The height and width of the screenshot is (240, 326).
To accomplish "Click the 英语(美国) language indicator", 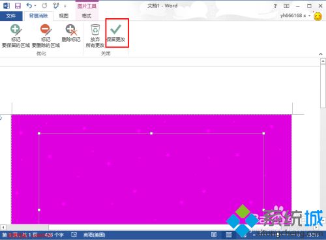I will pyautogui.click(x=94, y=235).
